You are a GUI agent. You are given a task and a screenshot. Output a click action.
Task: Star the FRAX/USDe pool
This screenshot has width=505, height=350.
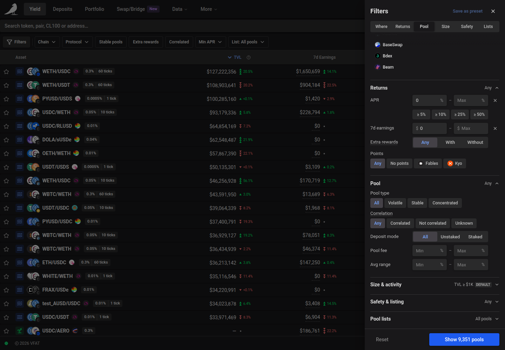click(6, 290)
